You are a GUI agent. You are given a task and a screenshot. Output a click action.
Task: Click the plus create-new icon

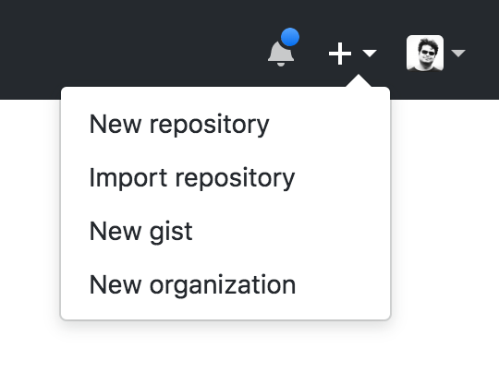340,54
